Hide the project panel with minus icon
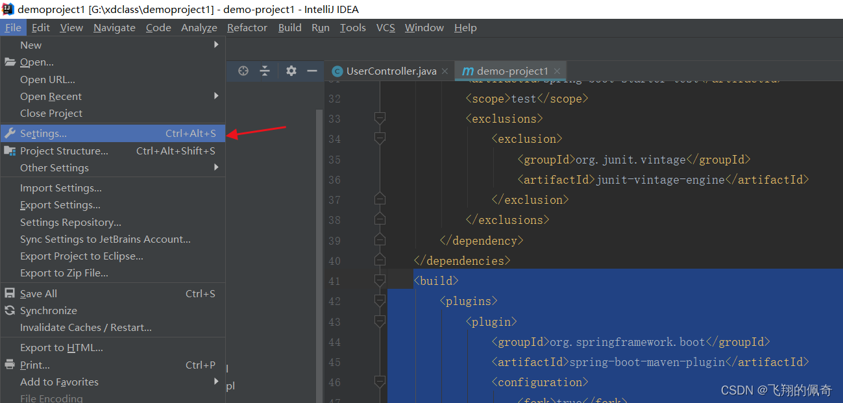The width and height of the screenshot is (843, 403). point(312,71)
